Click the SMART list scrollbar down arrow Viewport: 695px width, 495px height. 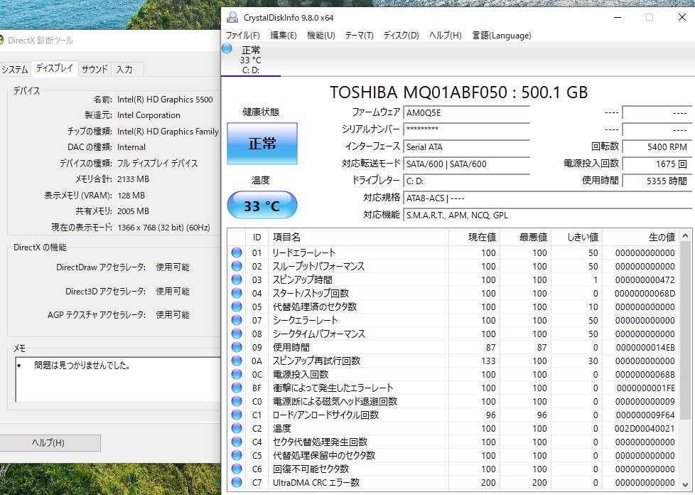[686, 485]
